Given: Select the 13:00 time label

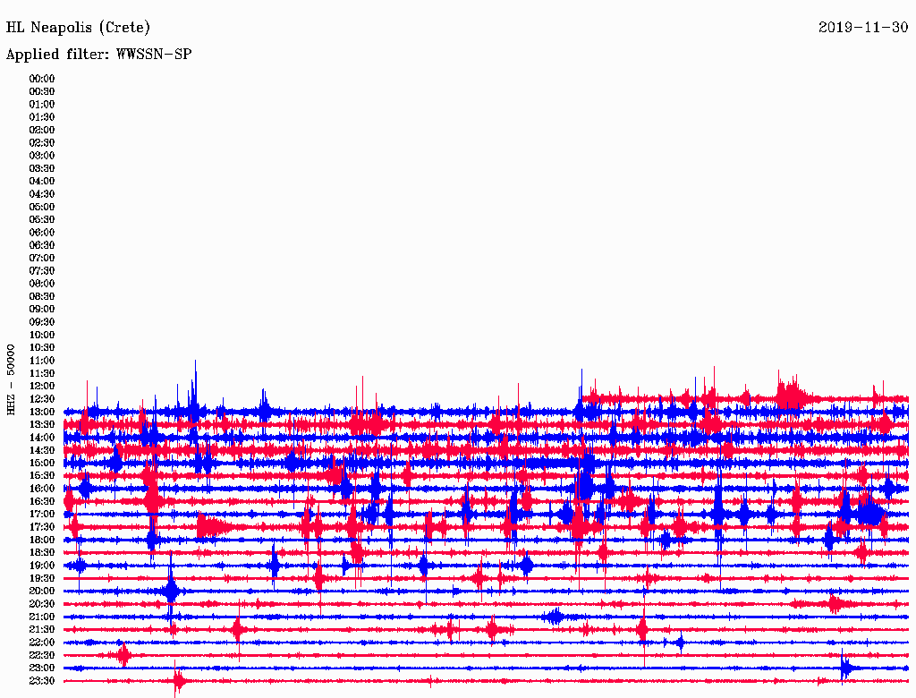Looking at the screenshot, I should click(x=42, y=413).
